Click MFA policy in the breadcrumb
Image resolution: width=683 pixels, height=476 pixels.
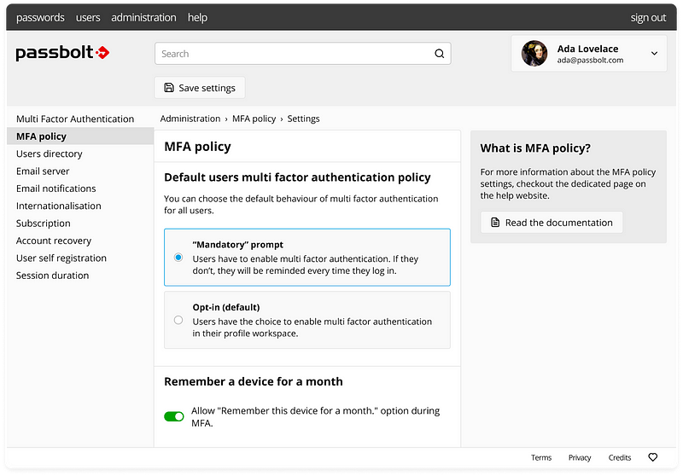(254, 119)
